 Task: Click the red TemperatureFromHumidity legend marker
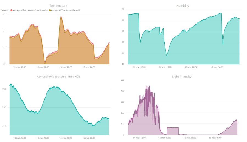coord(12,10)
